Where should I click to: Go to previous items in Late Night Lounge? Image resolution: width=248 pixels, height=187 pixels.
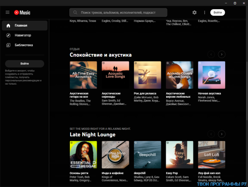point(211,134)
